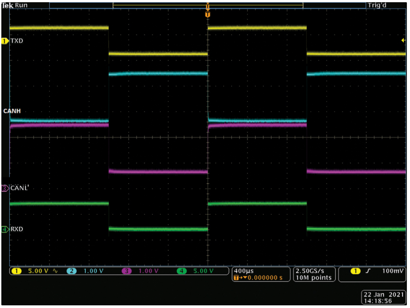410x308 pixels.
Task: Click the CANH waveform label
Action: pos(12,111)
